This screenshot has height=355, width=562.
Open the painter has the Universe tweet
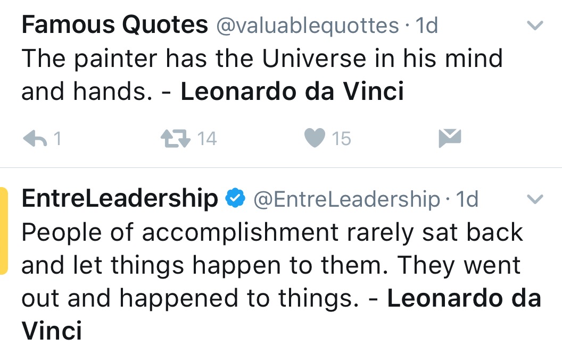(x=262, y=74)
